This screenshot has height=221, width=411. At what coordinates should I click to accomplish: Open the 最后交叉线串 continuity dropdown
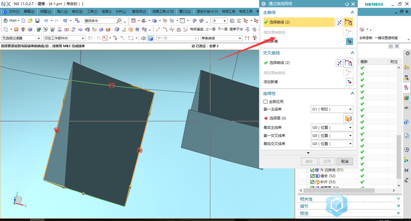(332, 144)
